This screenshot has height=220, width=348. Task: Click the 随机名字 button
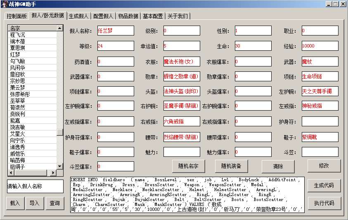tap(188, 166)
